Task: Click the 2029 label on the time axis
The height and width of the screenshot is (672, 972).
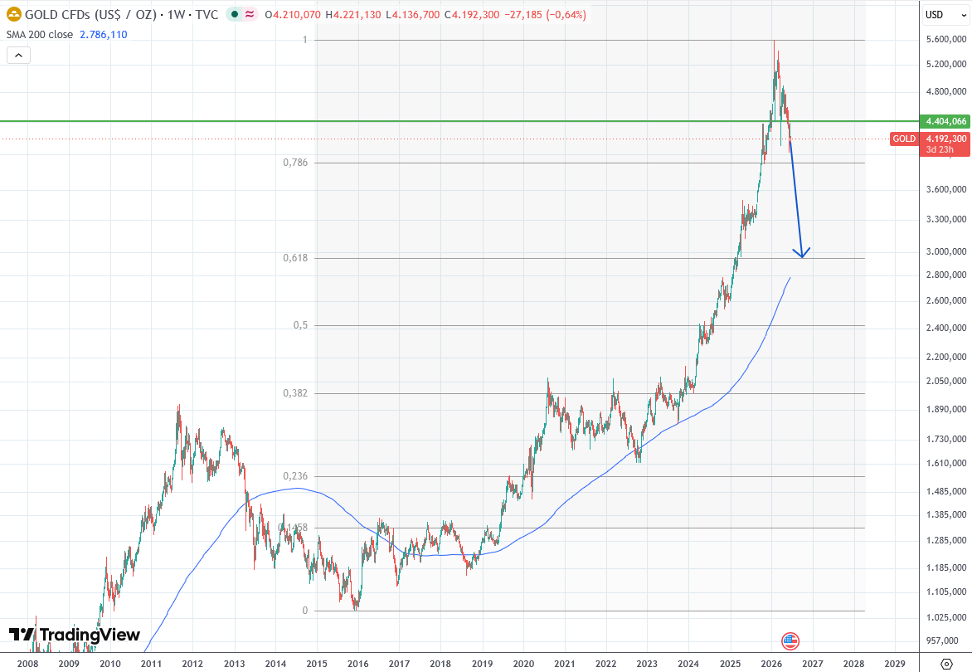Action: [x=895, y=664]
